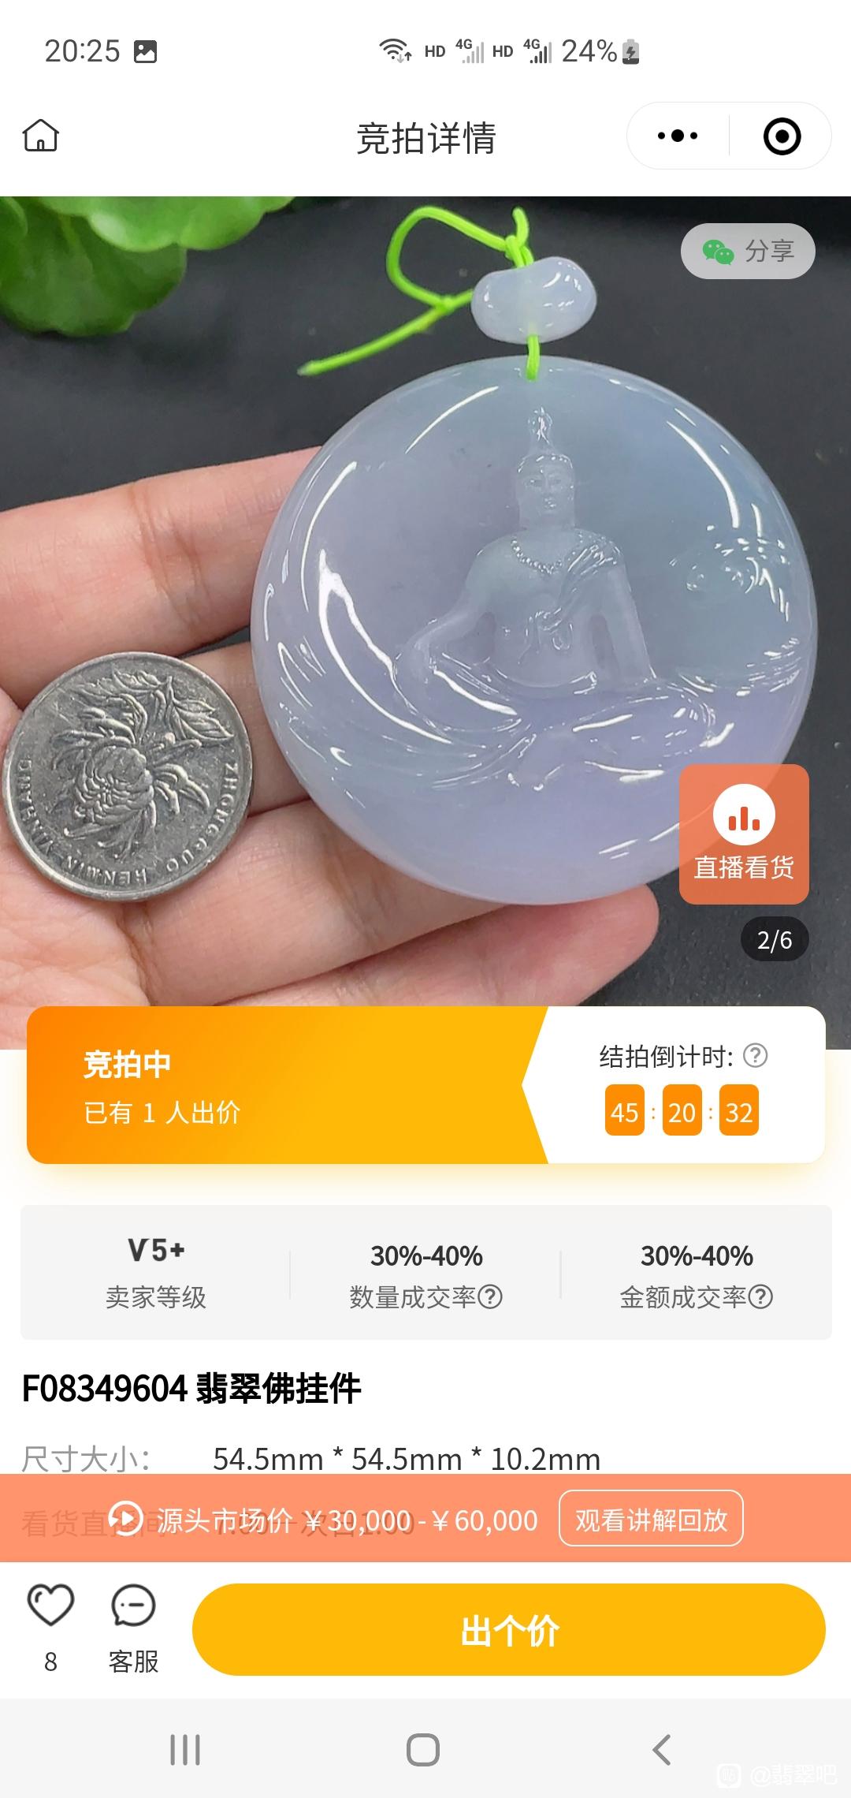View the V5+ 卖家等级 seller level

156,1272
